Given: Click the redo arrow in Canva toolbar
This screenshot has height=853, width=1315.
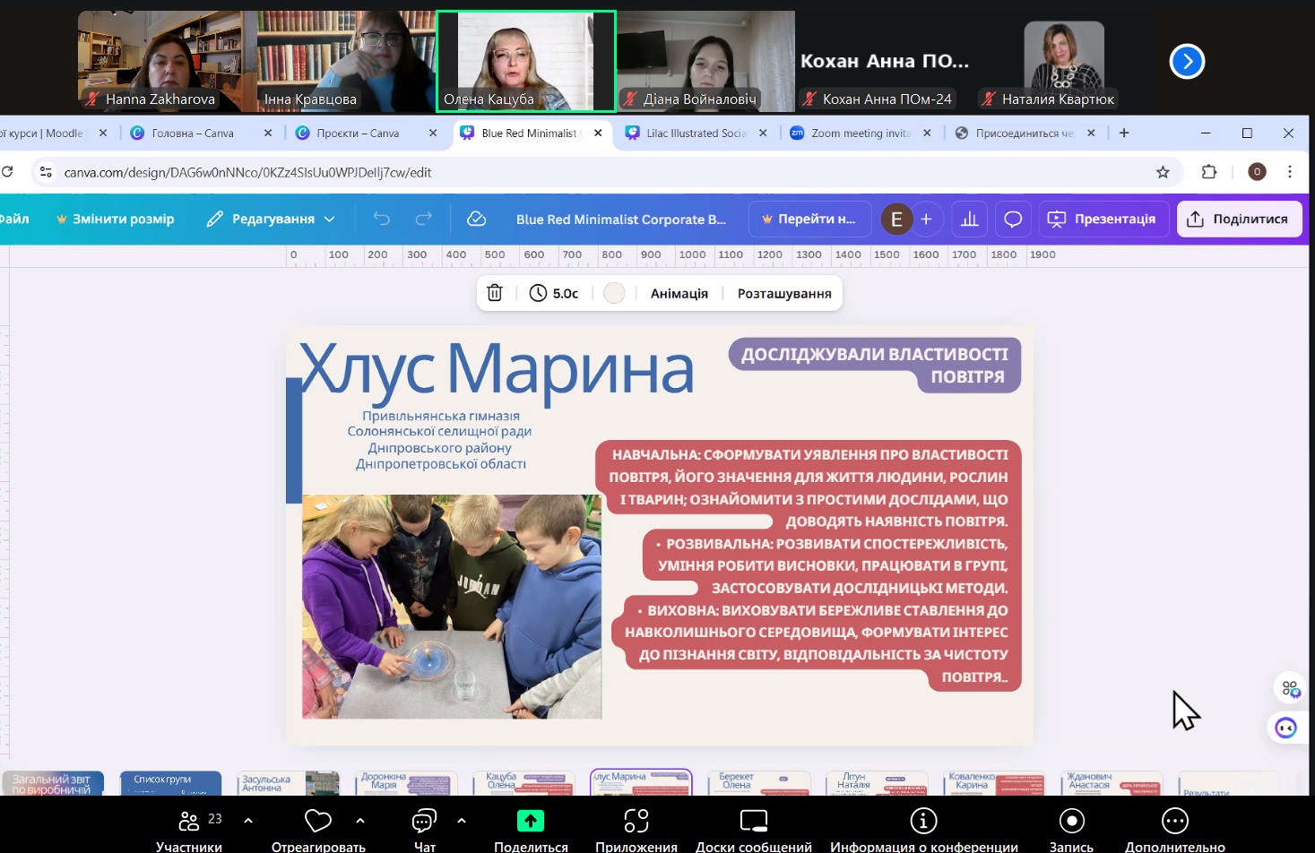Looking at the screenshot, I should coord(423,219).
